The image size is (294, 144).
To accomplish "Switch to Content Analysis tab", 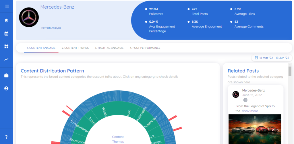I will tap(41, 48).
